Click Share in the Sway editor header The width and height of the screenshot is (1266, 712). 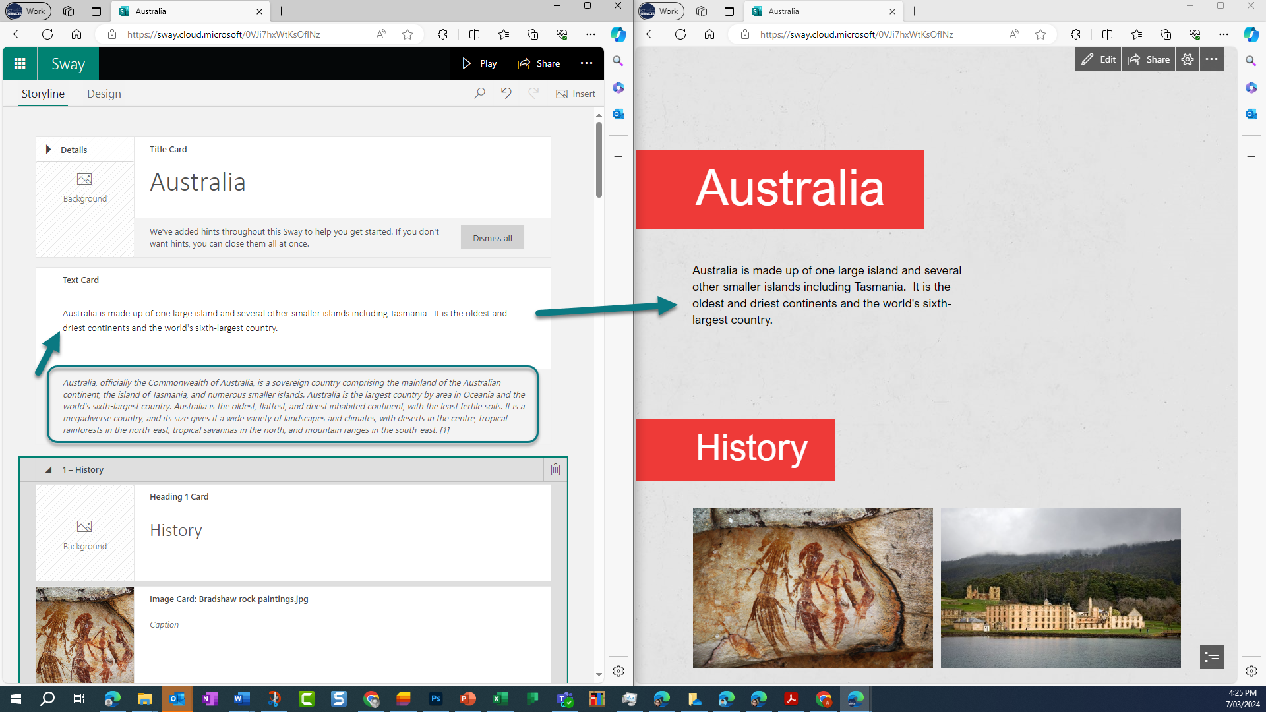tap(539, 63)
